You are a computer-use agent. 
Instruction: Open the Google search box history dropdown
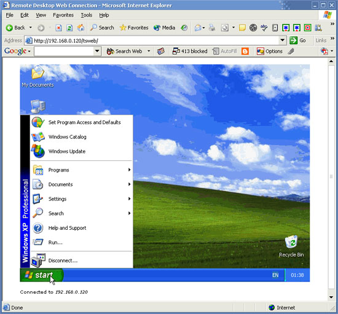coord(97,51)
